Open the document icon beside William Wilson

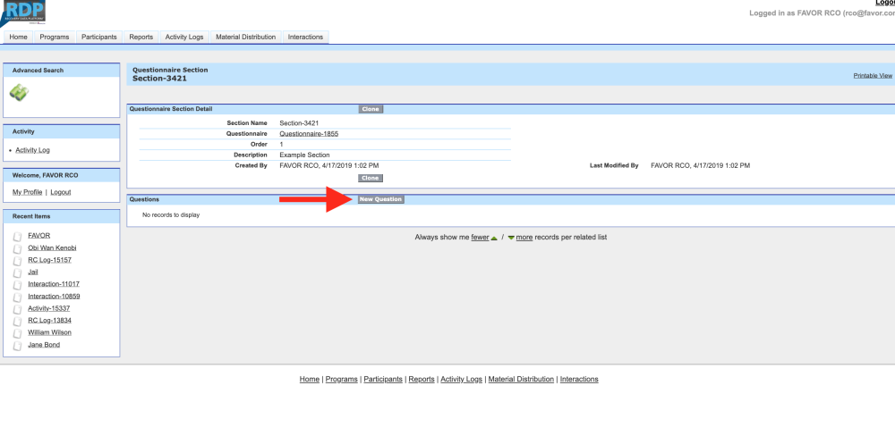pyautogui.click(x=18, y=333)
